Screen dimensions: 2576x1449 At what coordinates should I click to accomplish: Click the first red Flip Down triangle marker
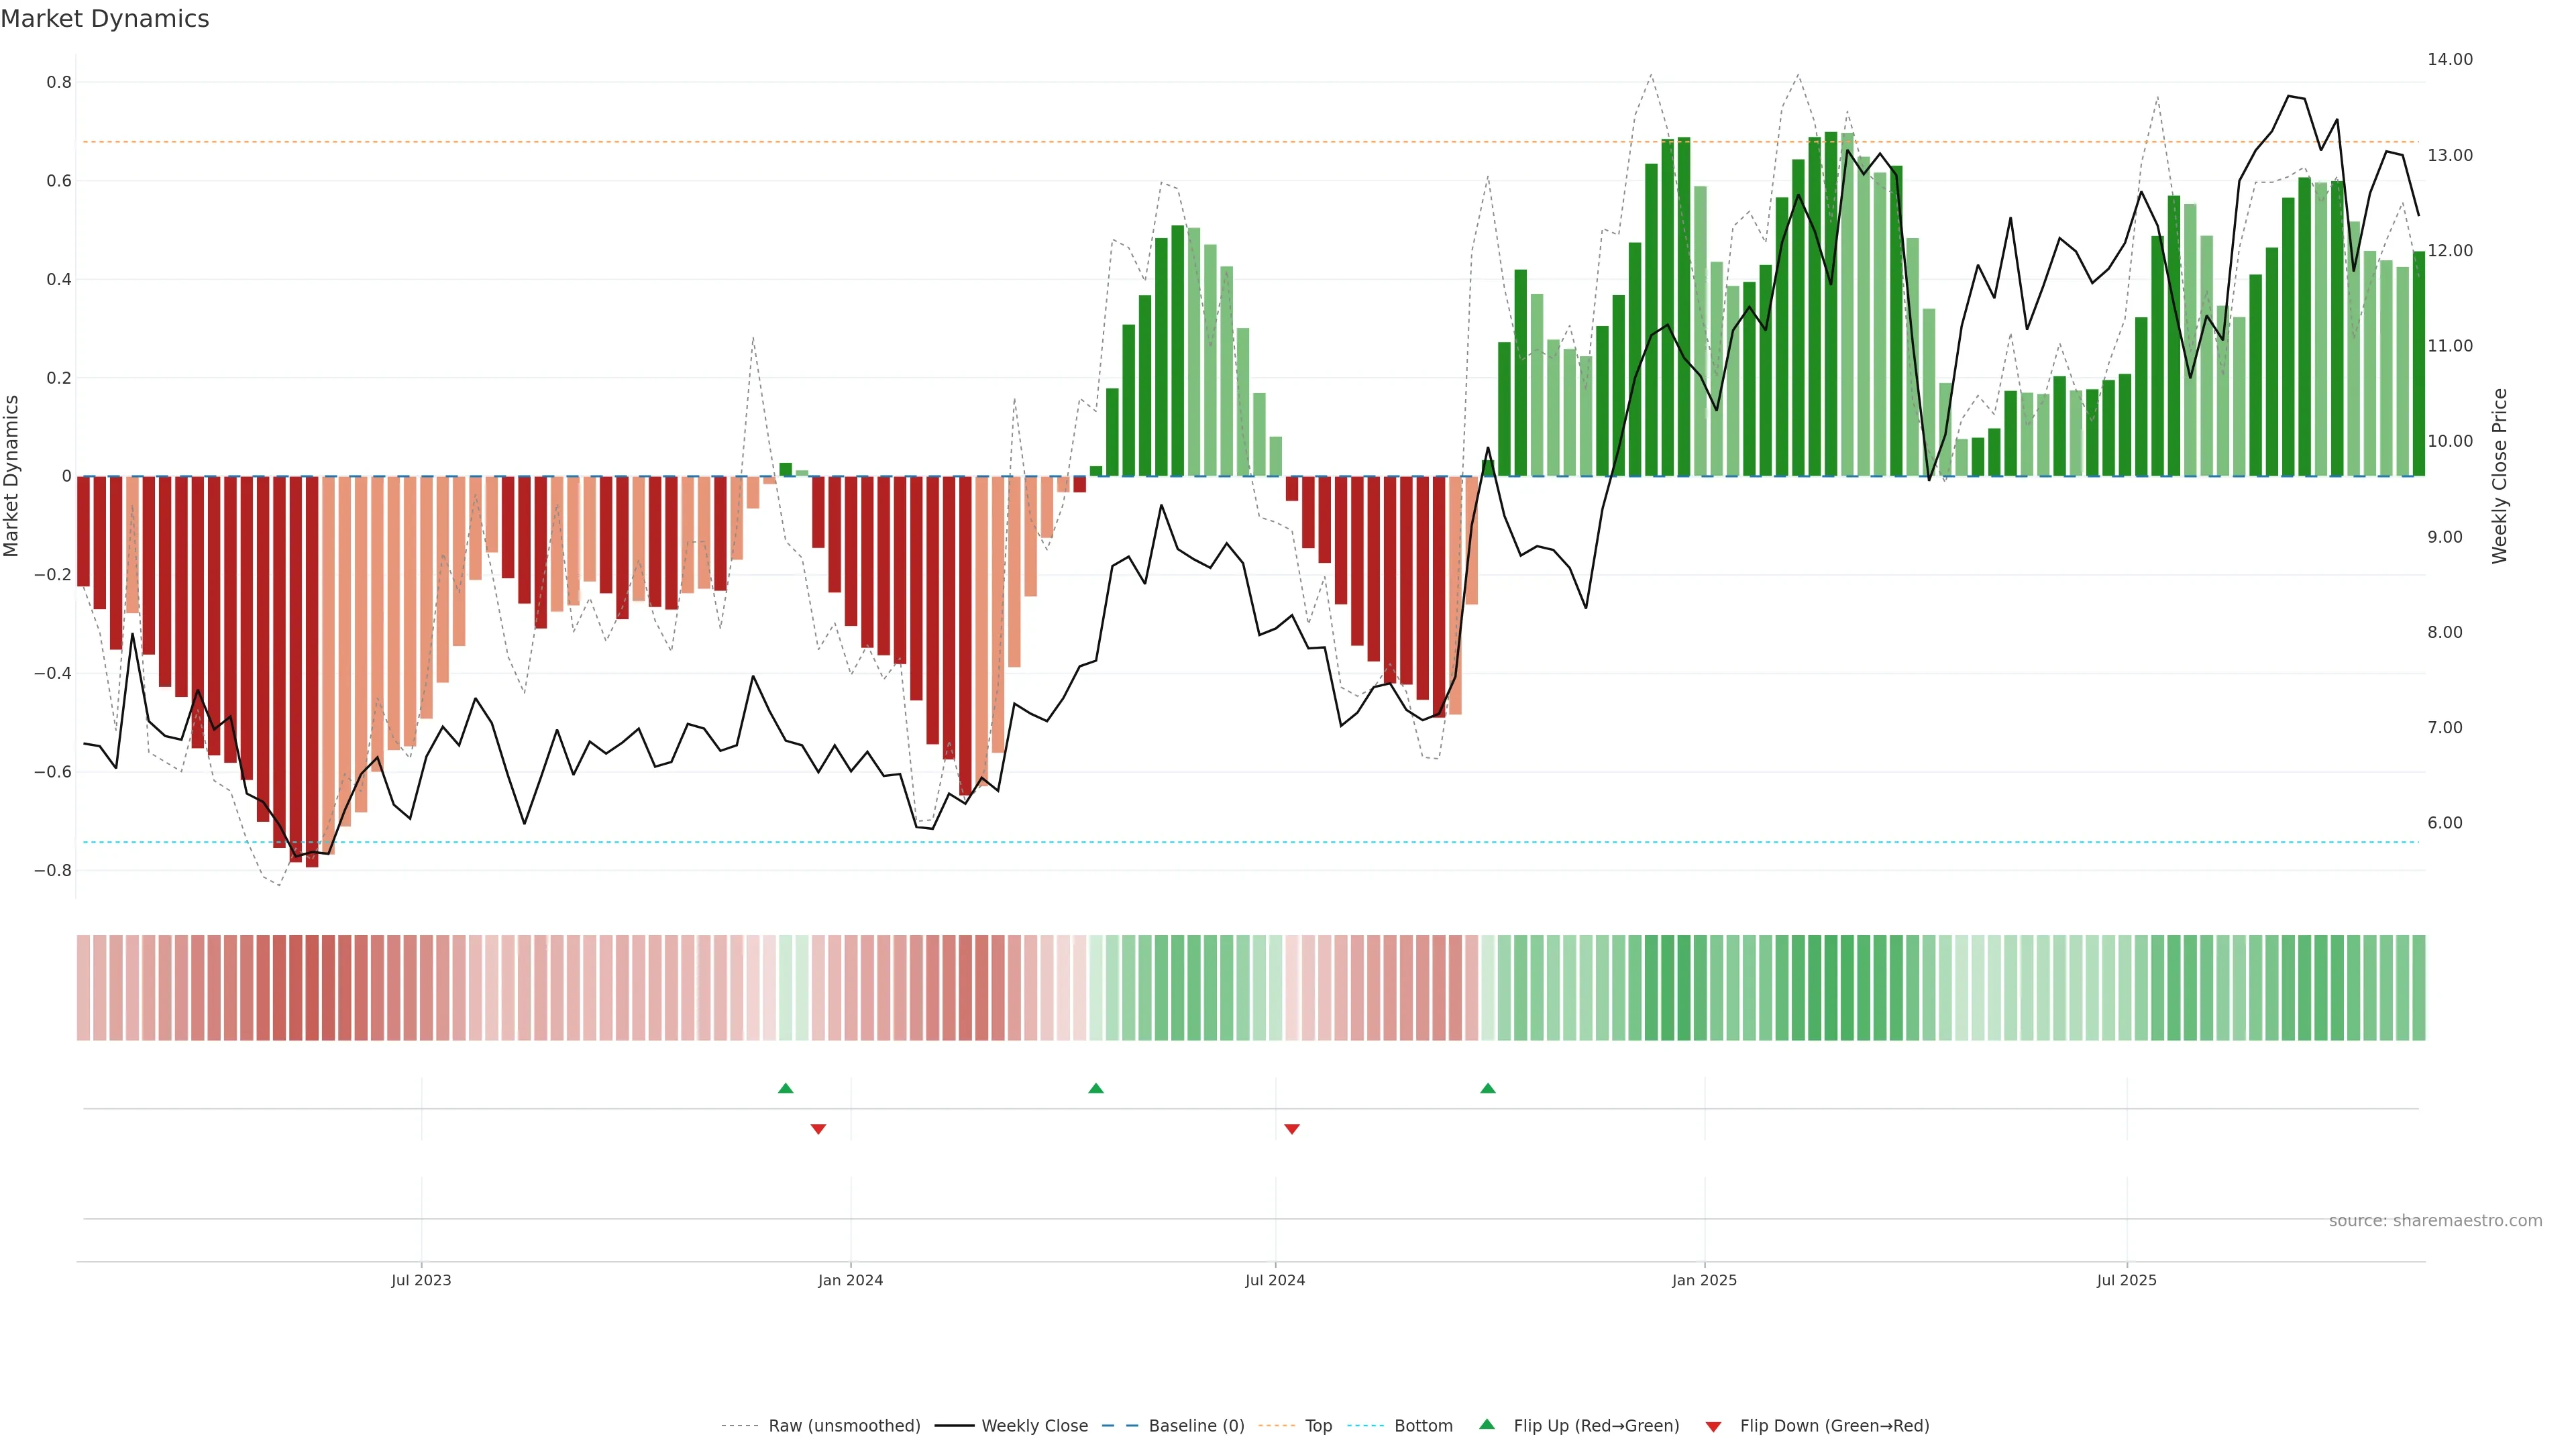pos(818,1129)
